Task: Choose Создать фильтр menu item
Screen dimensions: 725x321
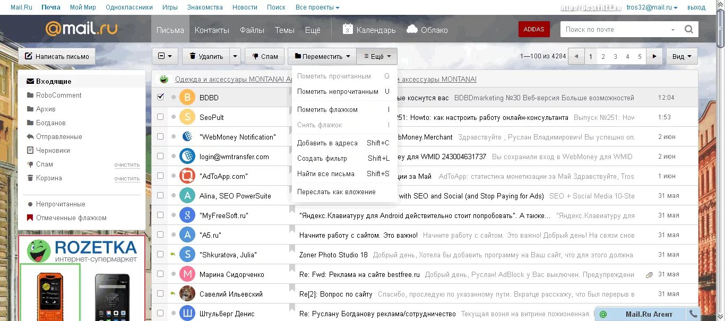Action: (344, 158)
